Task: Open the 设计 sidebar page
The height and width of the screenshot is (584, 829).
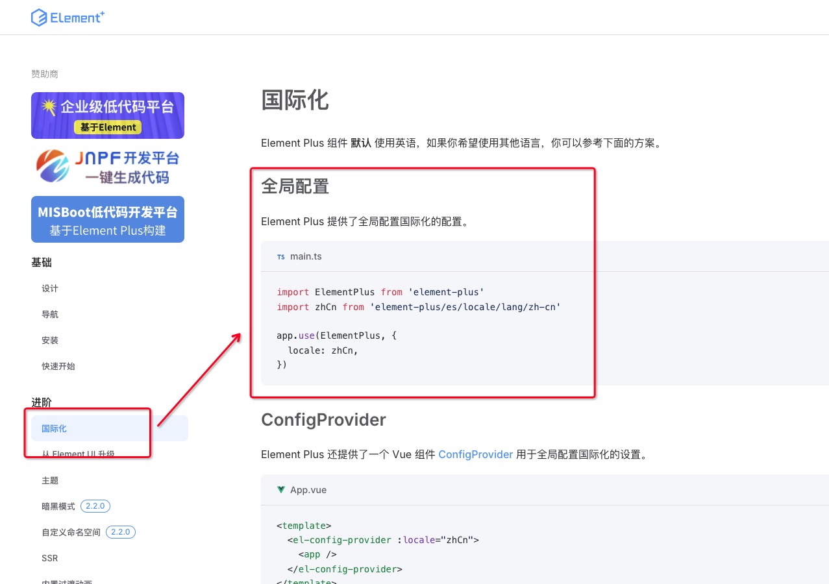Action: click(x=50, y=289)
